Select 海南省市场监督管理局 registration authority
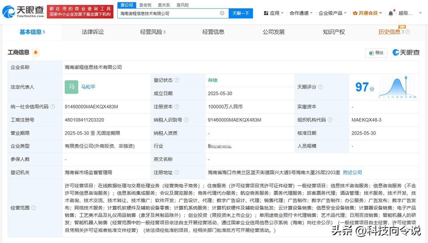Screen dimensions: 428x243 pos(88,173)
